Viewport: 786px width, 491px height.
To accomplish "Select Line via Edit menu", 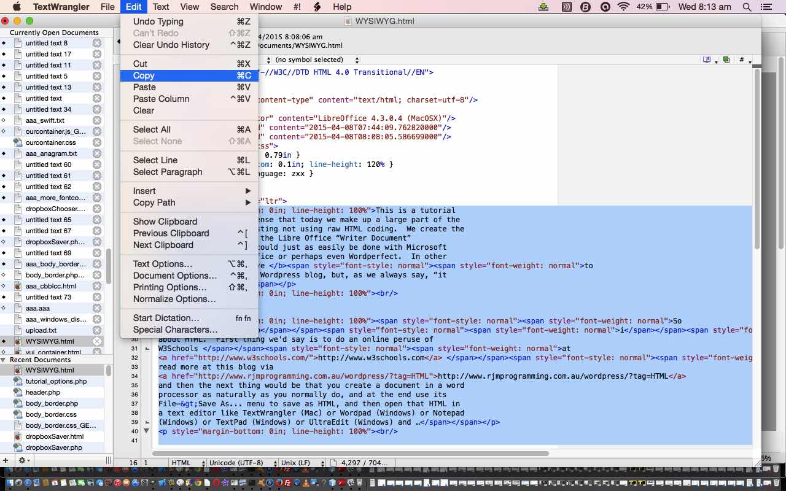I will click(x=189, y=160).
